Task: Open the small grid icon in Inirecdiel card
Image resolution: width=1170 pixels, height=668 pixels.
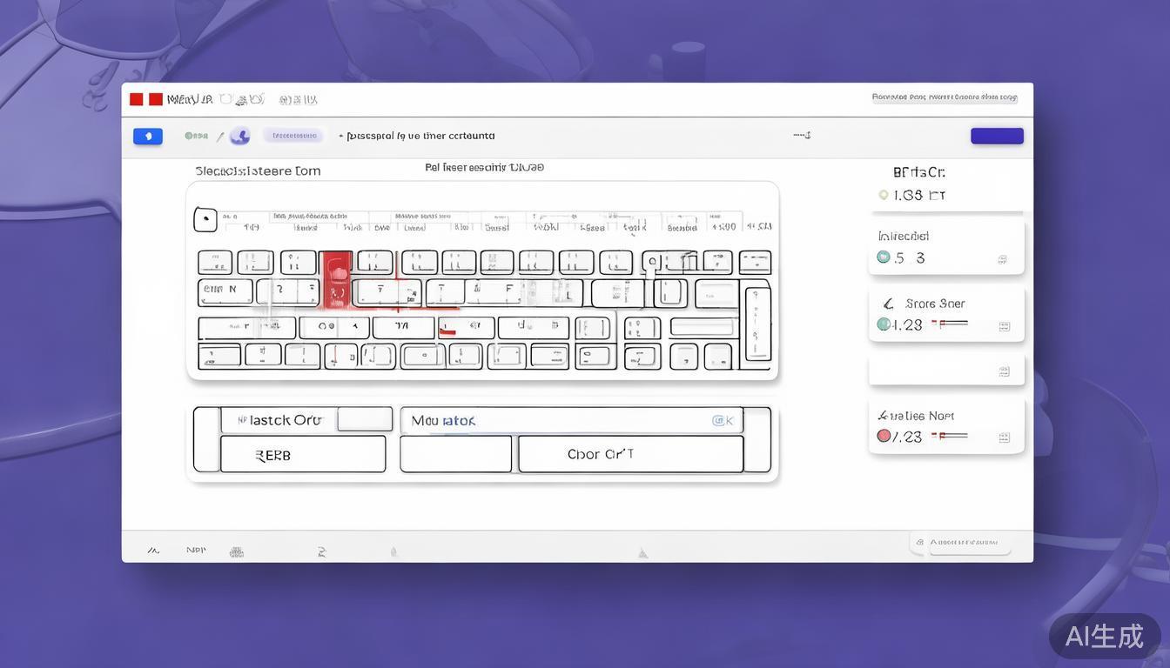Action: click(1003, 259)
